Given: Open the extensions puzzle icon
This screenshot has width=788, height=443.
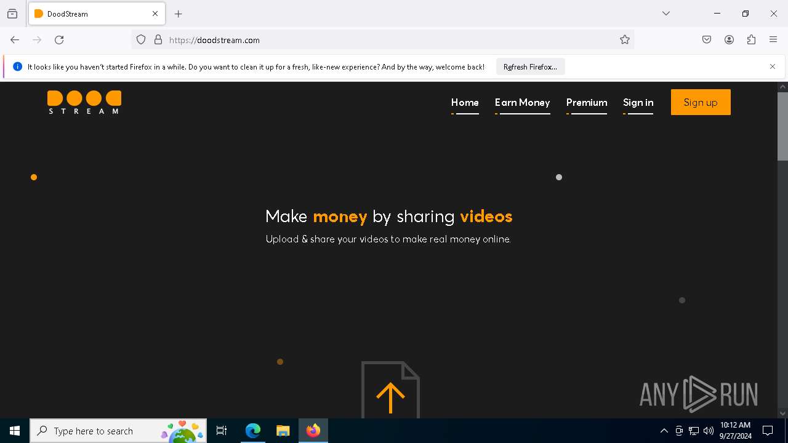Looking at the screenshot, I should 751,40.
